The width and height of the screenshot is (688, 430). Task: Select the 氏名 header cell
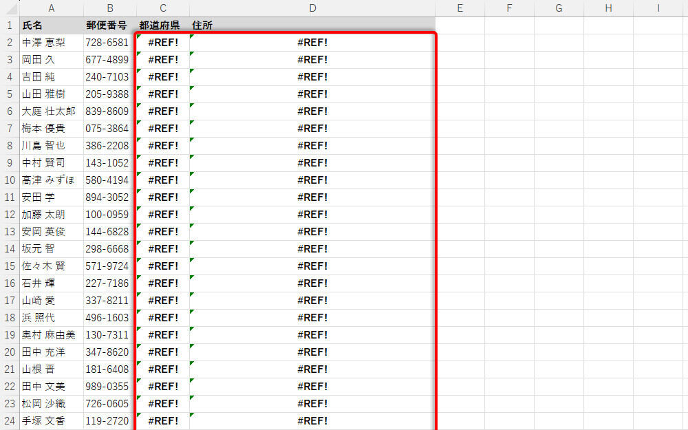pyautogui.click(x=52, y=25)
